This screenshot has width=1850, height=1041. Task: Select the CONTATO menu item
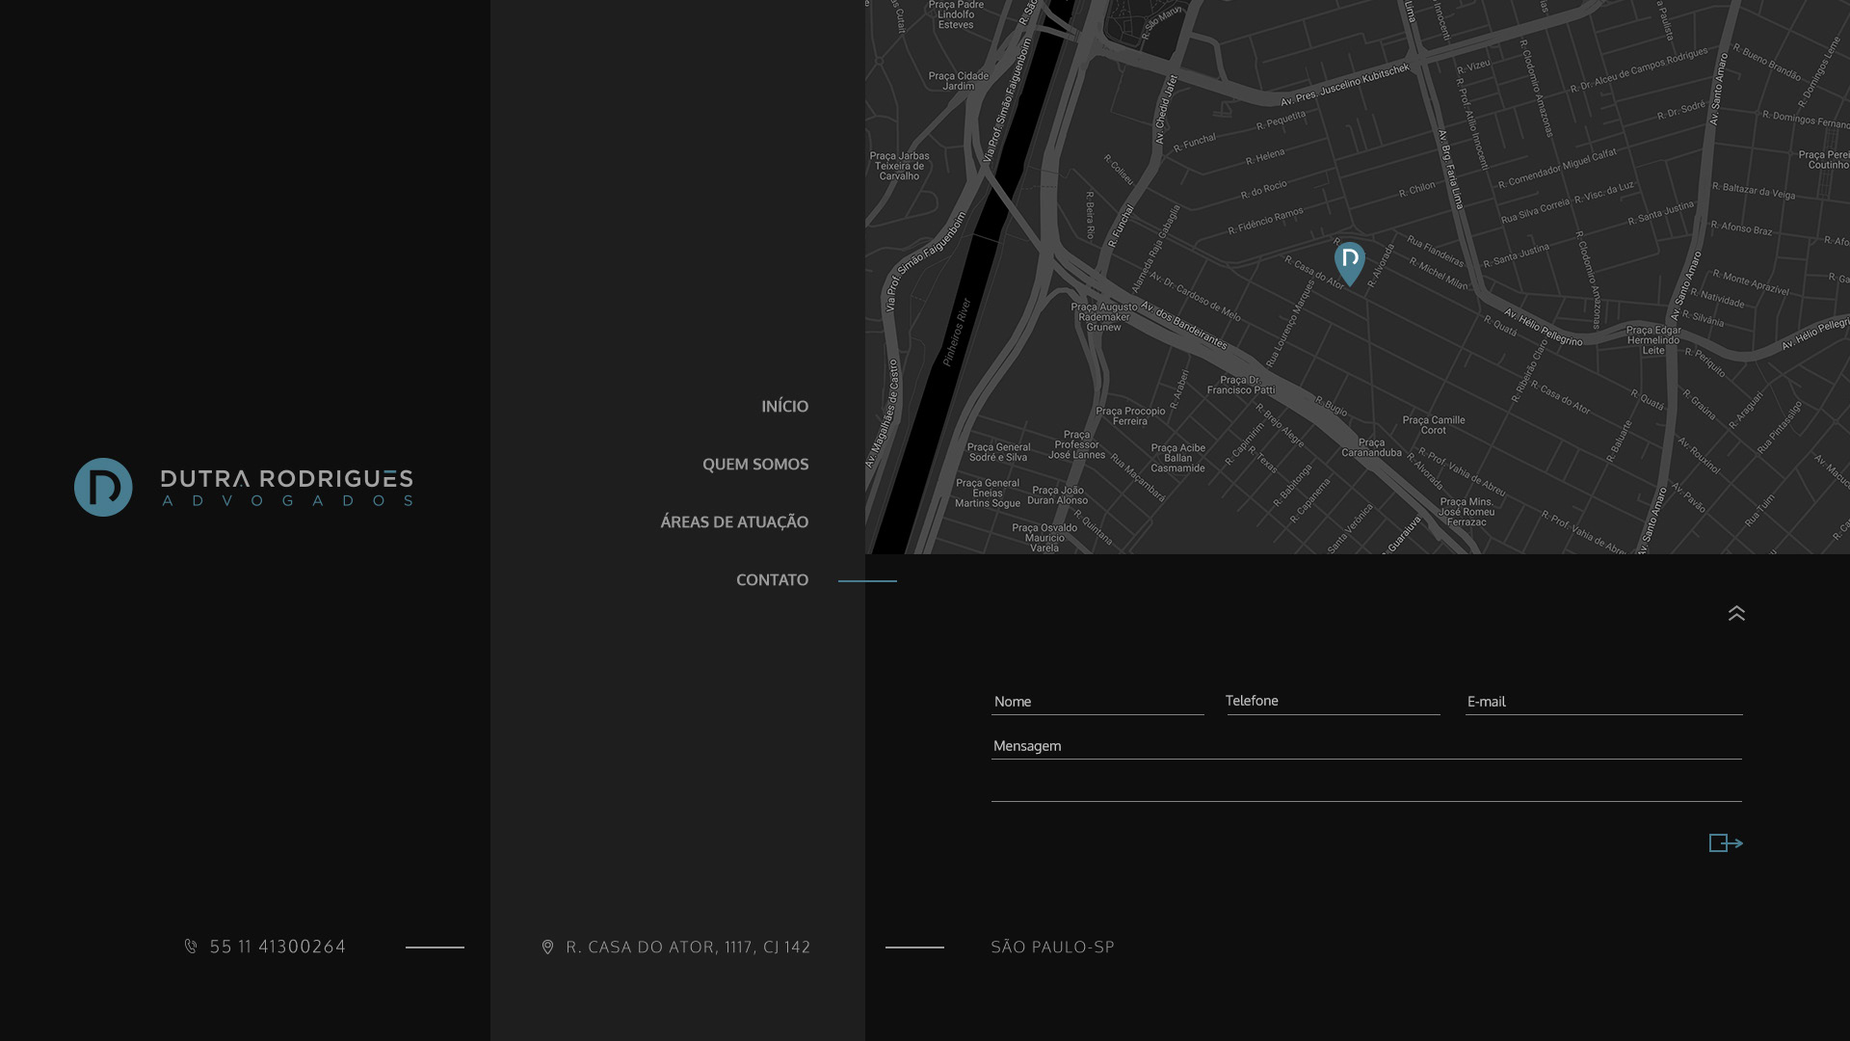772,580
